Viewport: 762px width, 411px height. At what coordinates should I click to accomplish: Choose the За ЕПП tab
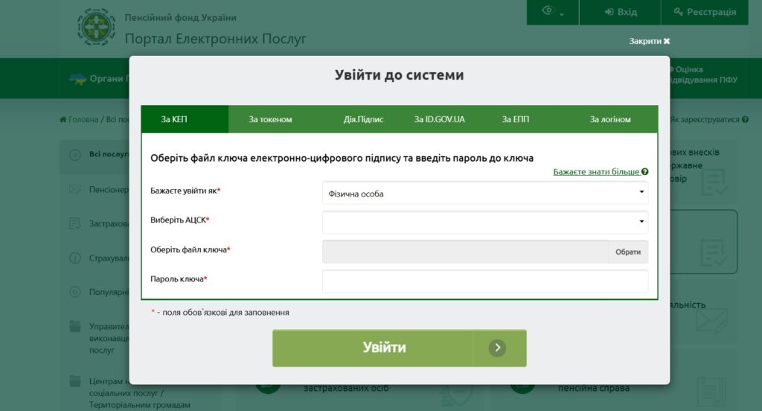pyautogui.click(x=515, y=119)
